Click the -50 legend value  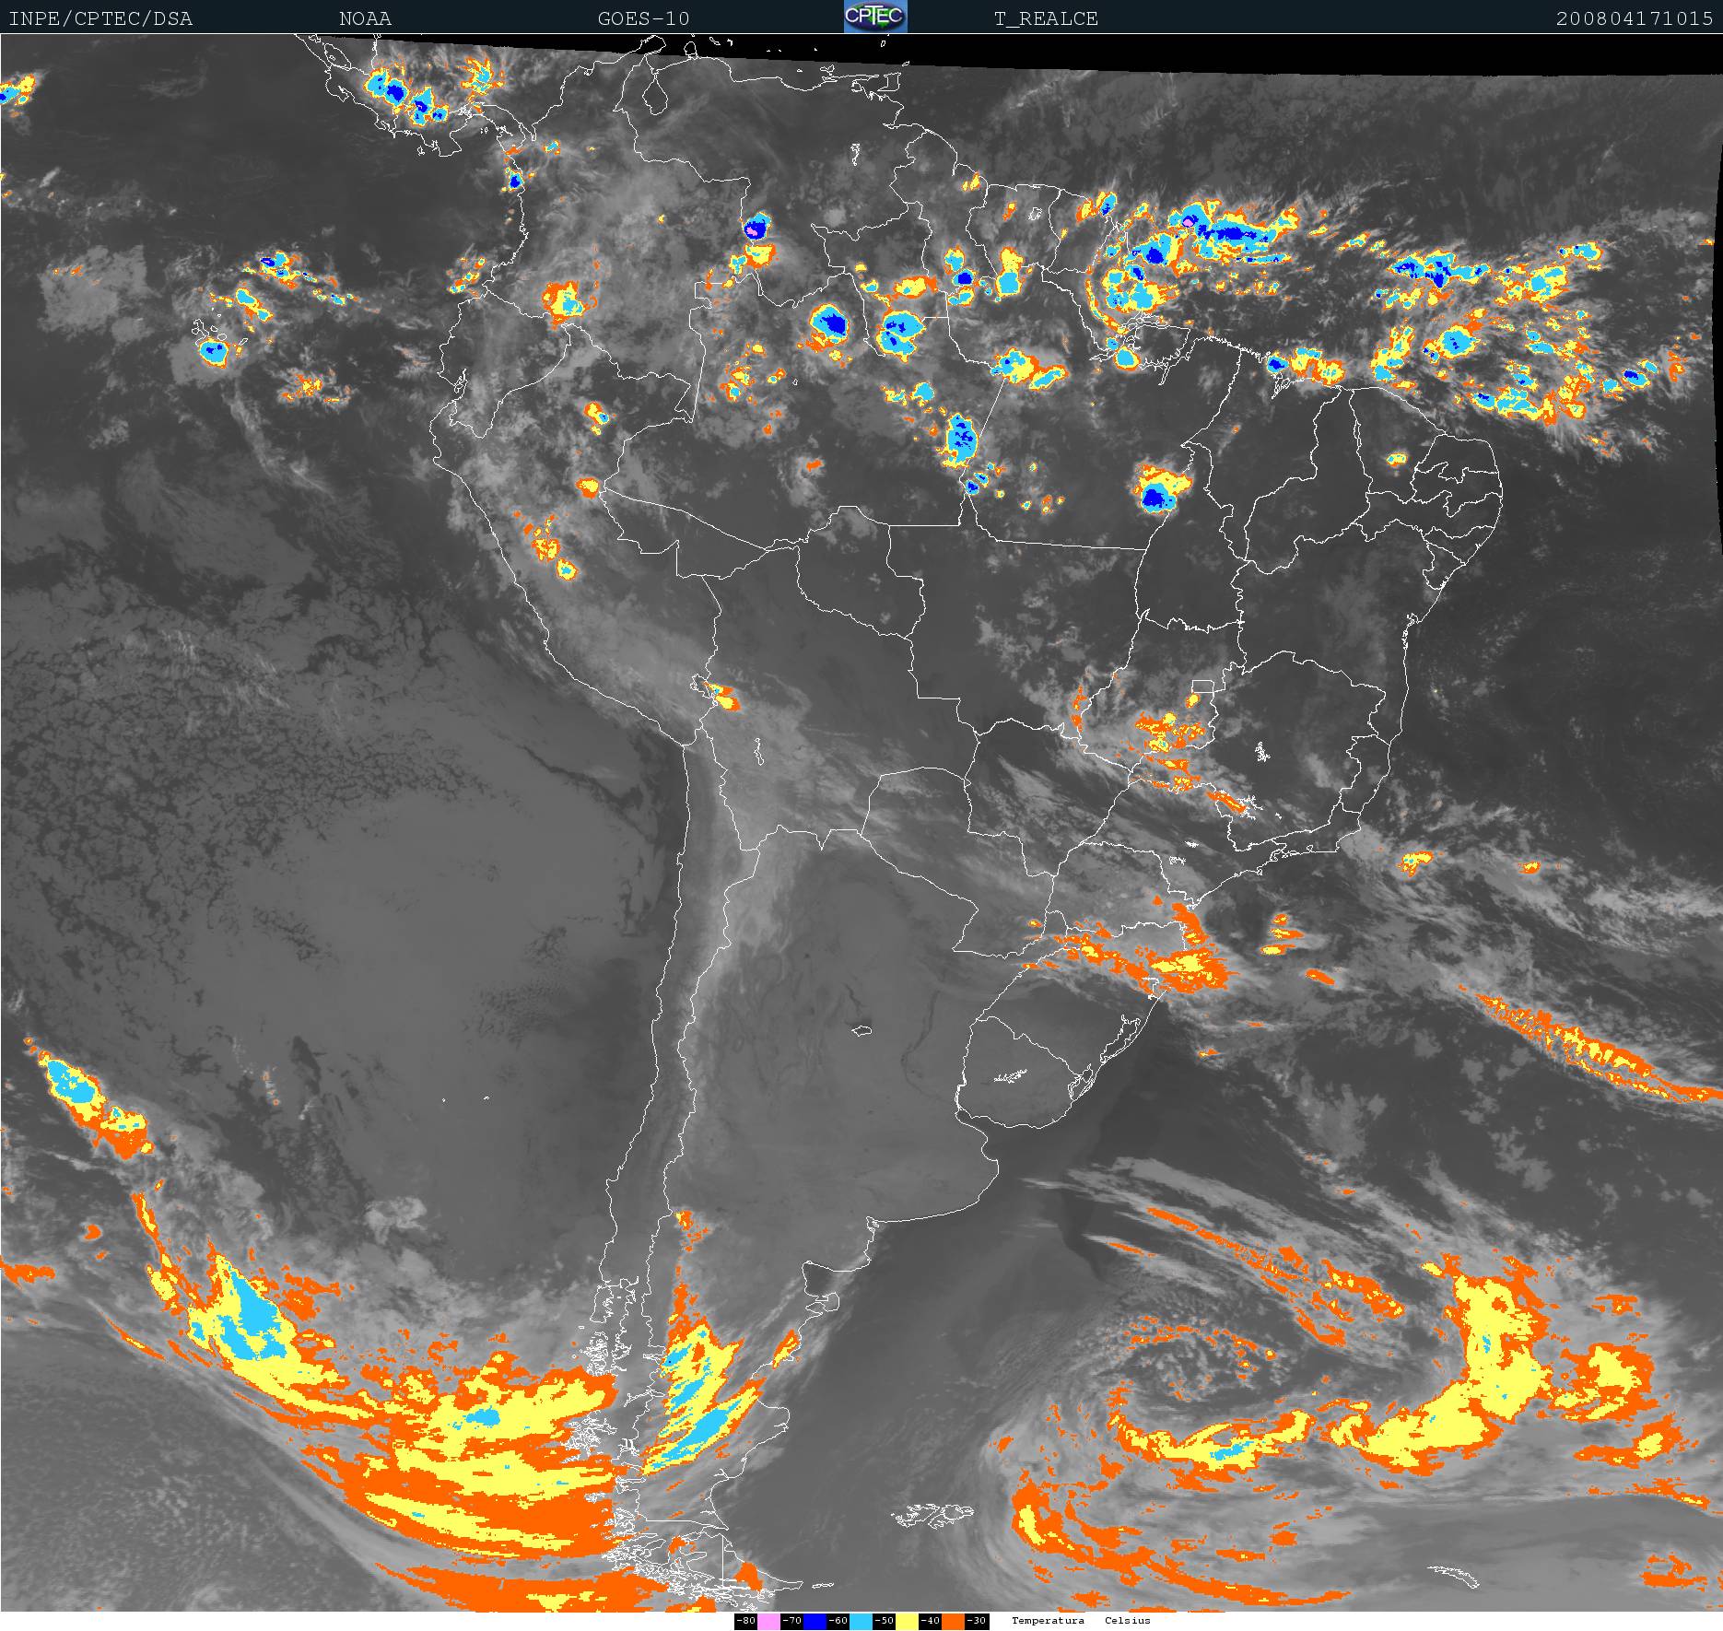(x=884, y=1621)
